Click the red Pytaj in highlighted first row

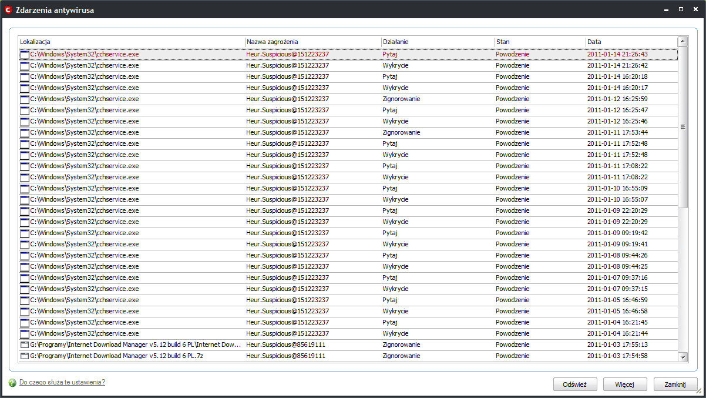(x=390, y=54)
